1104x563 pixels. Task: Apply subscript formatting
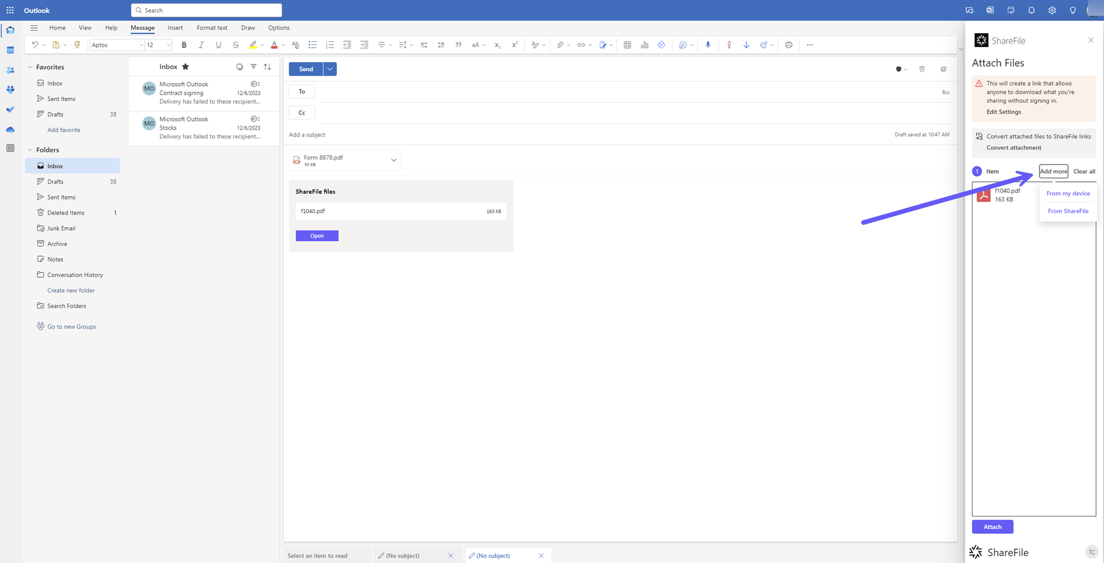[x=497, y=45]
